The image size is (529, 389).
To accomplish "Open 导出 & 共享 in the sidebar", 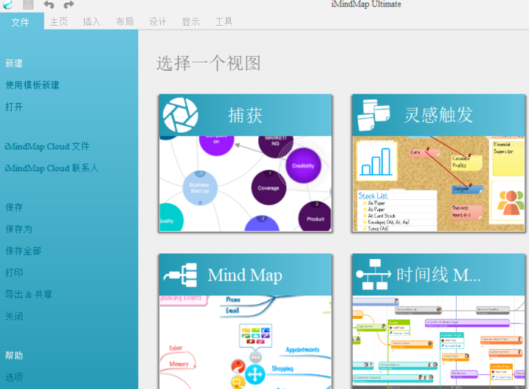I will (29, 295).
